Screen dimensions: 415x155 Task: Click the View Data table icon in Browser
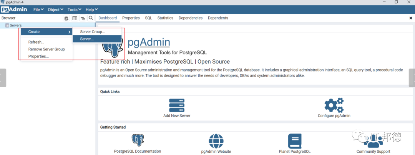[x=75, y=18]
